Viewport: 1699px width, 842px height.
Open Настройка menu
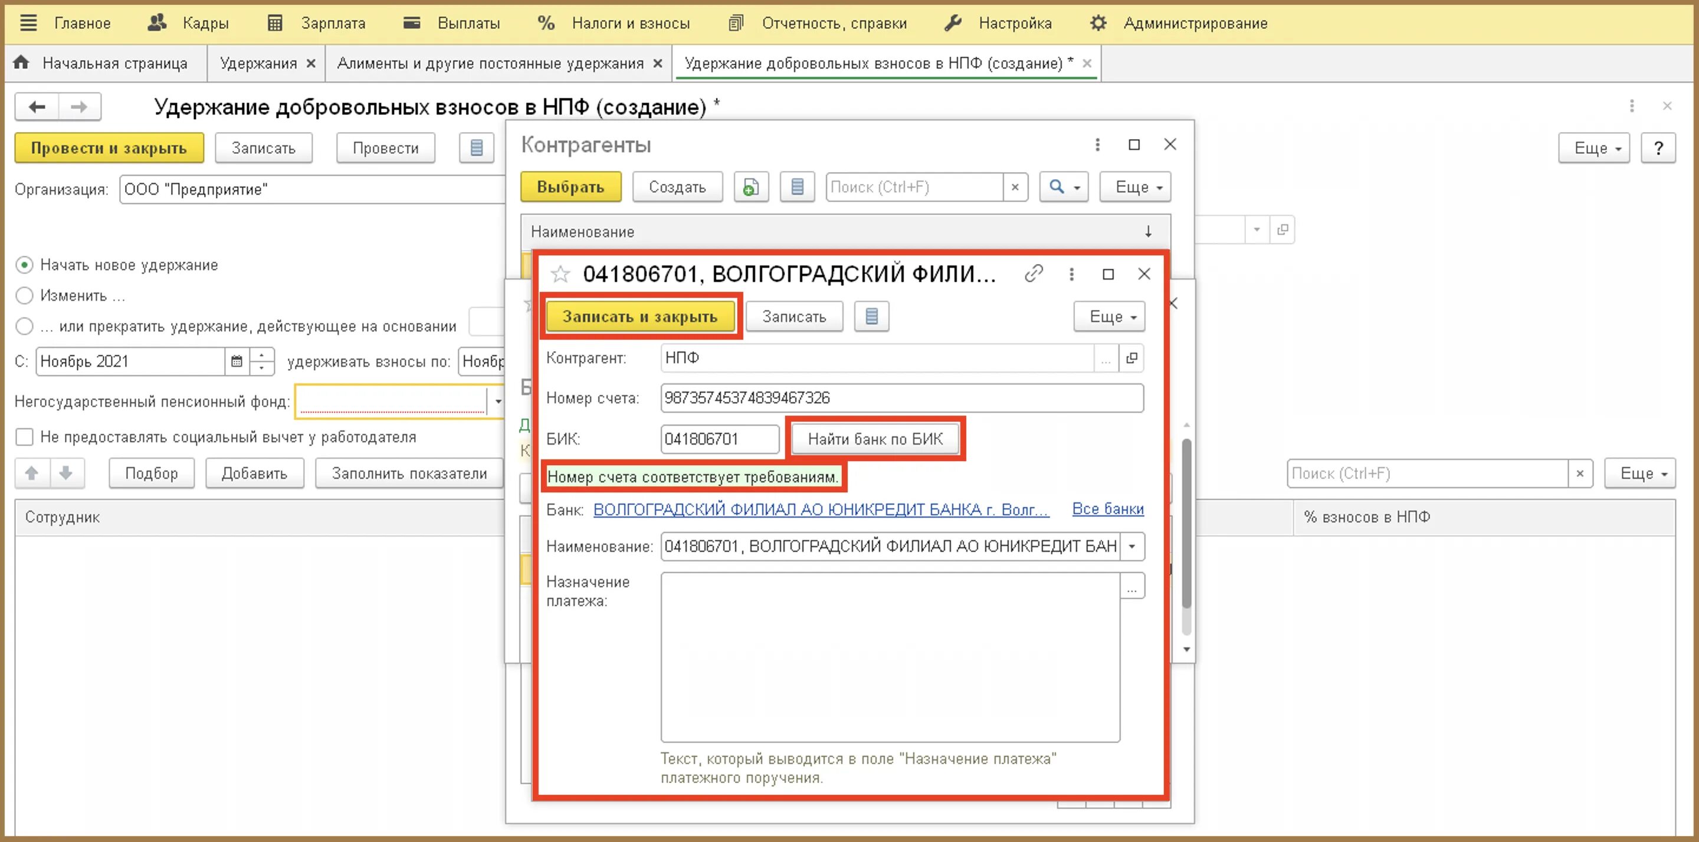[x=998, y=23]
